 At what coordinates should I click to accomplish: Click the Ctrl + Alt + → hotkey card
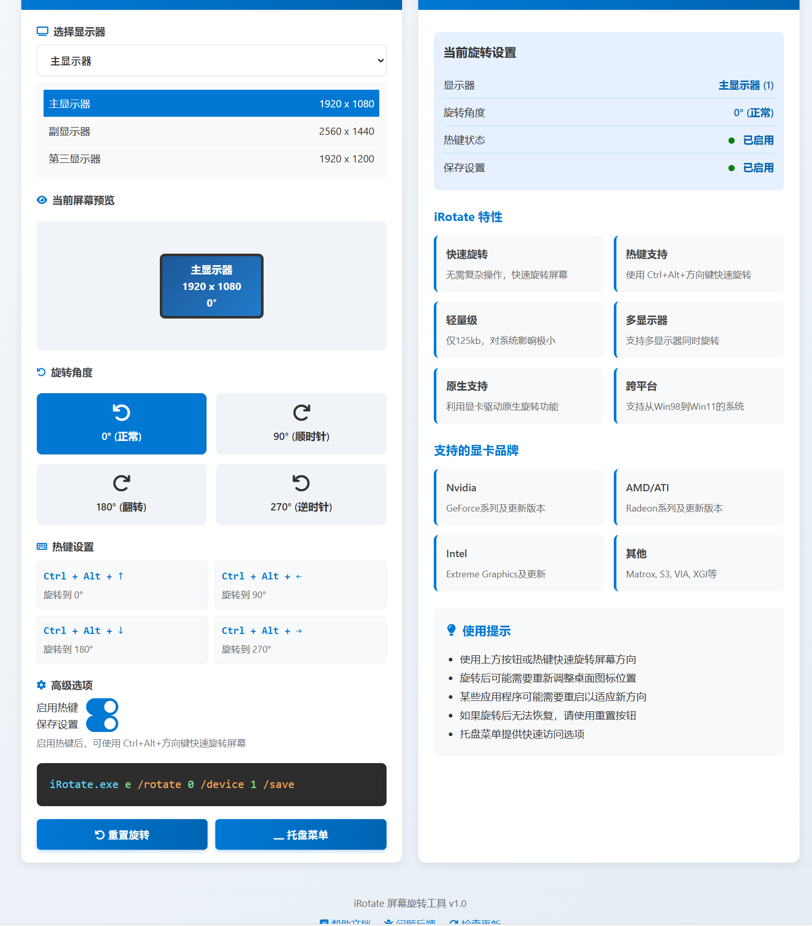301,640
